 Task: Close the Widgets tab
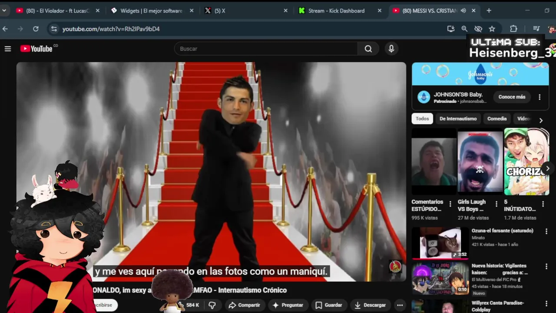point(192,10)
